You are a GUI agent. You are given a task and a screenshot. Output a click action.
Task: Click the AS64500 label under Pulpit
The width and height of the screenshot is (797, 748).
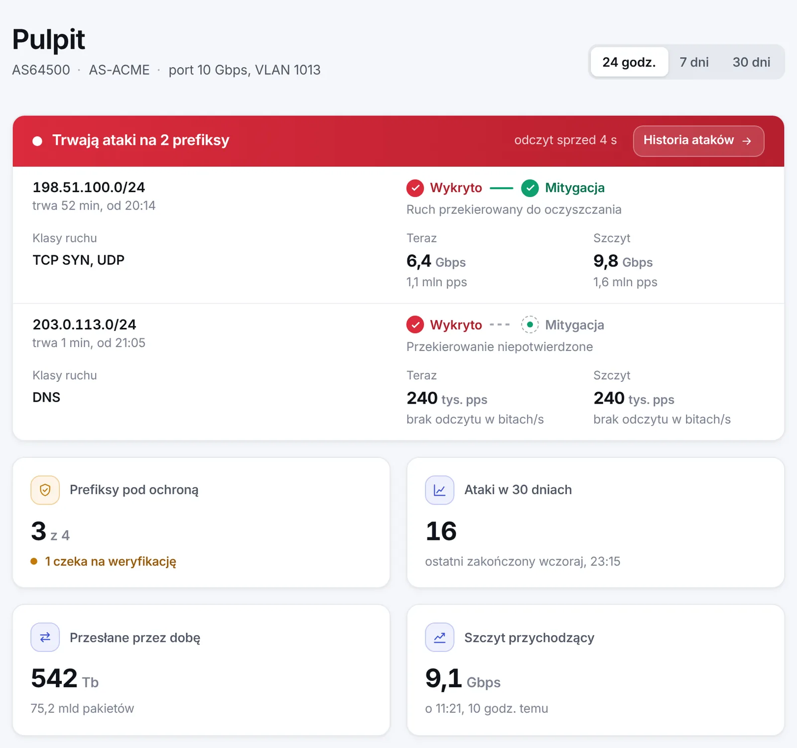click(41, 70)
